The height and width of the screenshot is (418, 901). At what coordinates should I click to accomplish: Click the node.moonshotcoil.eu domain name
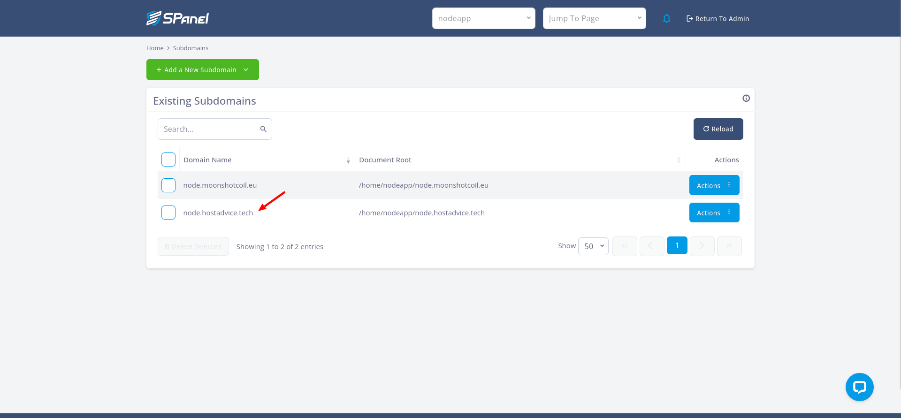point(220,185)
